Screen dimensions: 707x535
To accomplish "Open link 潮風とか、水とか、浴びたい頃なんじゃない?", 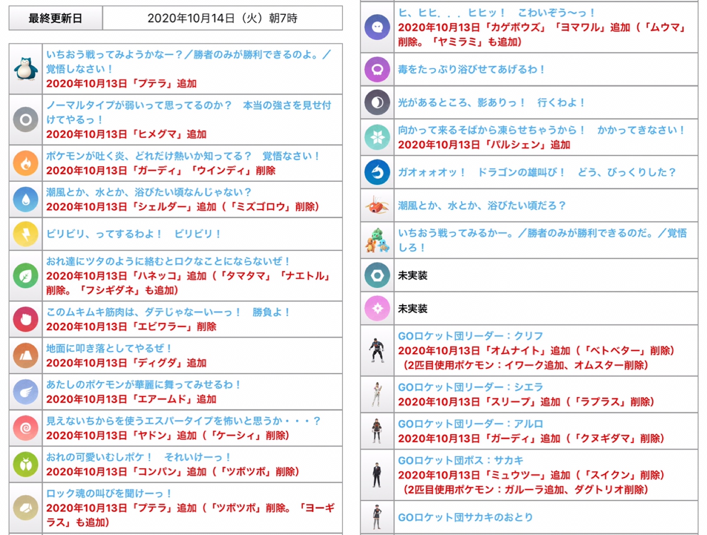I will coord(149,192).
